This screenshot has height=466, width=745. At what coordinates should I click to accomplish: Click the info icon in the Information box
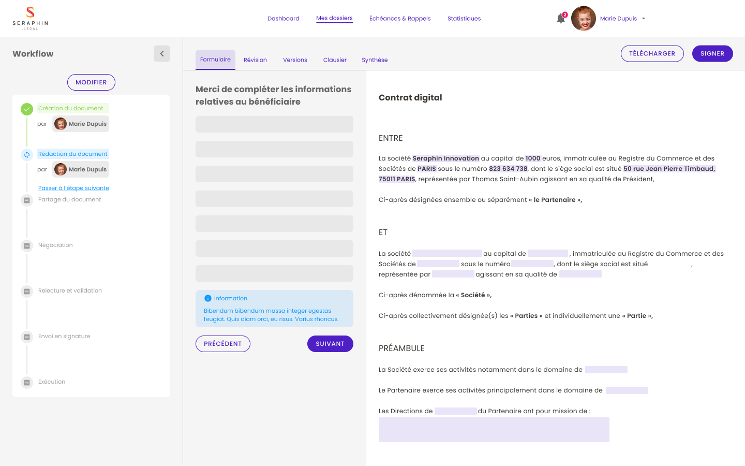[x=207, y=298]
